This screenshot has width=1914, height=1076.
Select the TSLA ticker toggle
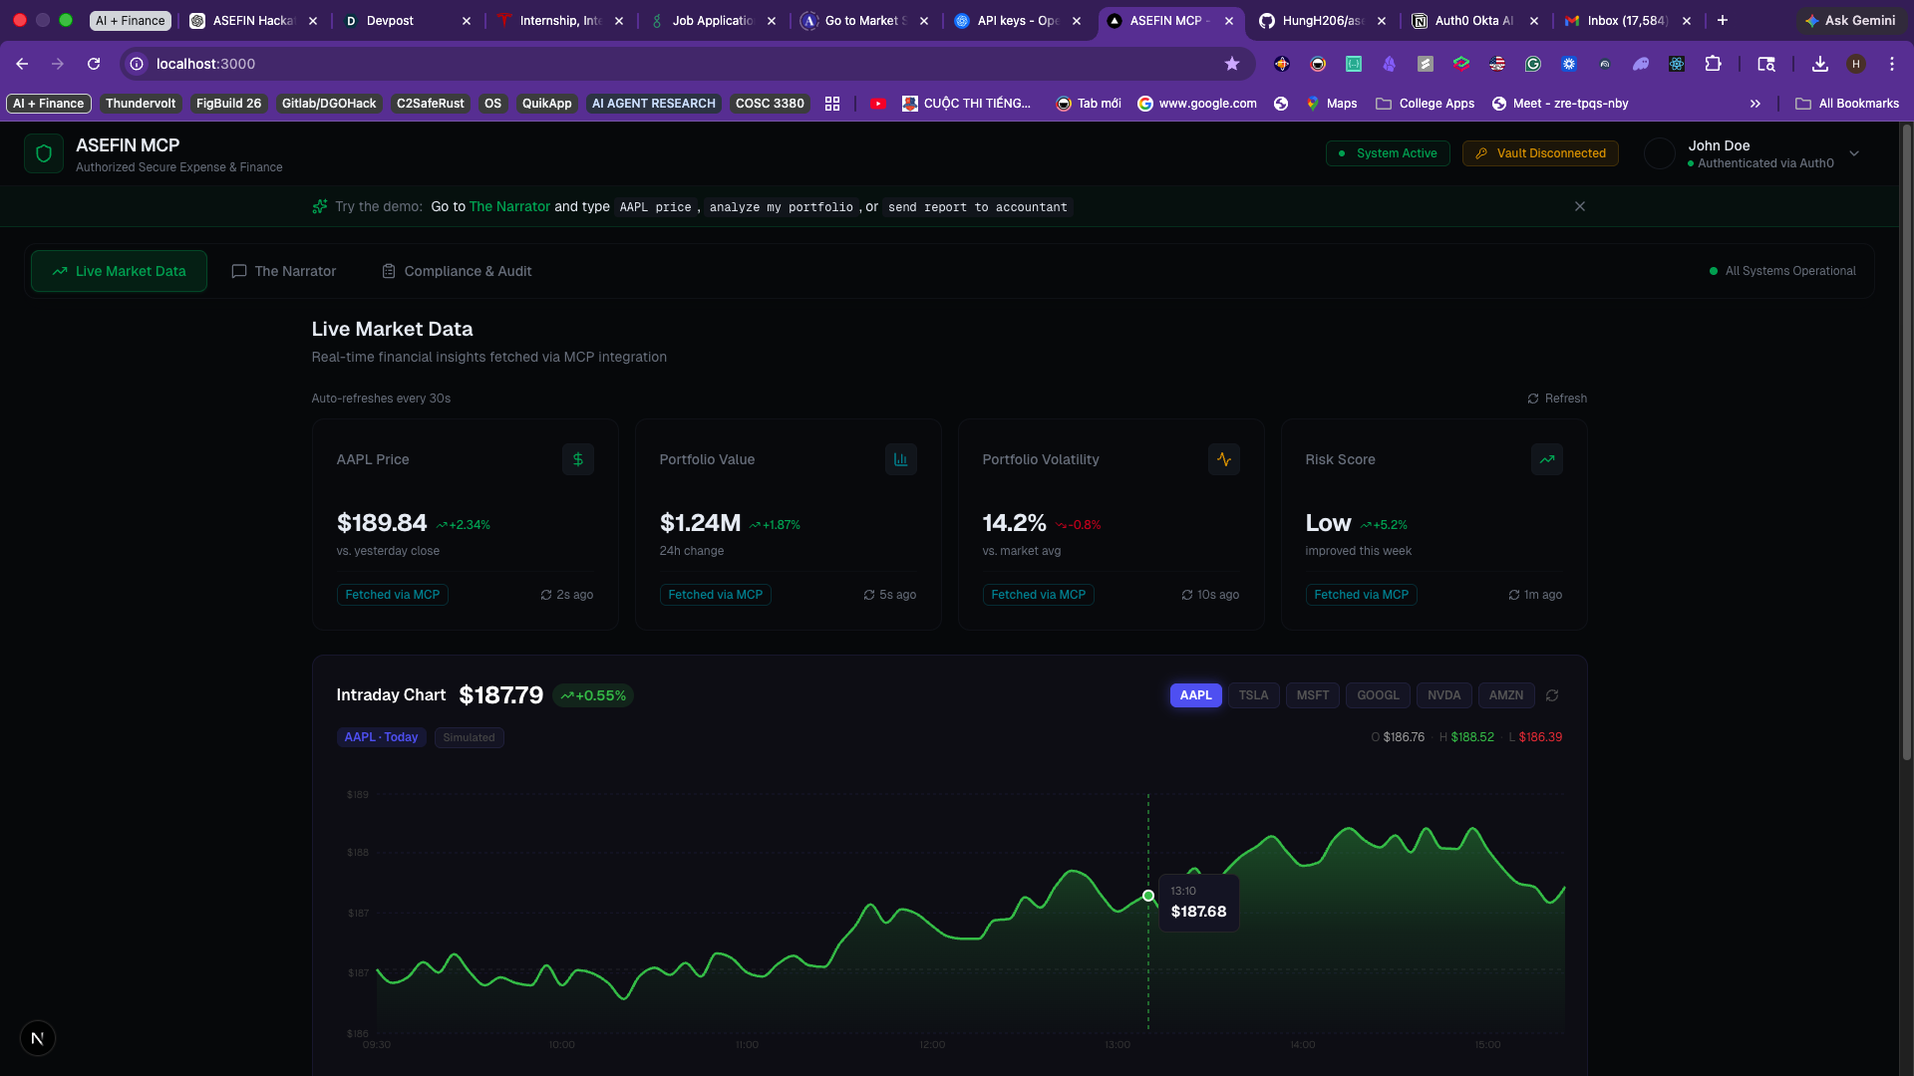tap(1253, 695)
